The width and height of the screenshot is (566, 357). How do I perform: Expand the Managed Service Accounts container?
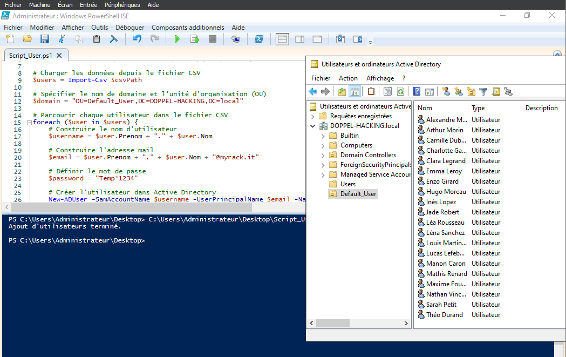(323, 175)
